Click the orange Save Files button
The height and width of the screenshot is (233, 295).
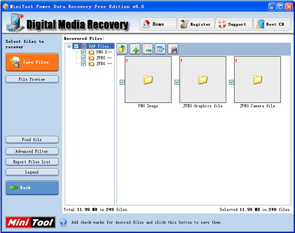(x=32, y=62)
